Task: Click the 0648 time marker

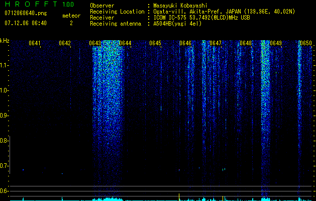Action: pyautogui.click(x=246, y=43)
